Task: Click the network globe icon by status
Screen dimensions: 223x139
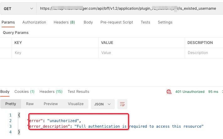Action: [169, 92]
